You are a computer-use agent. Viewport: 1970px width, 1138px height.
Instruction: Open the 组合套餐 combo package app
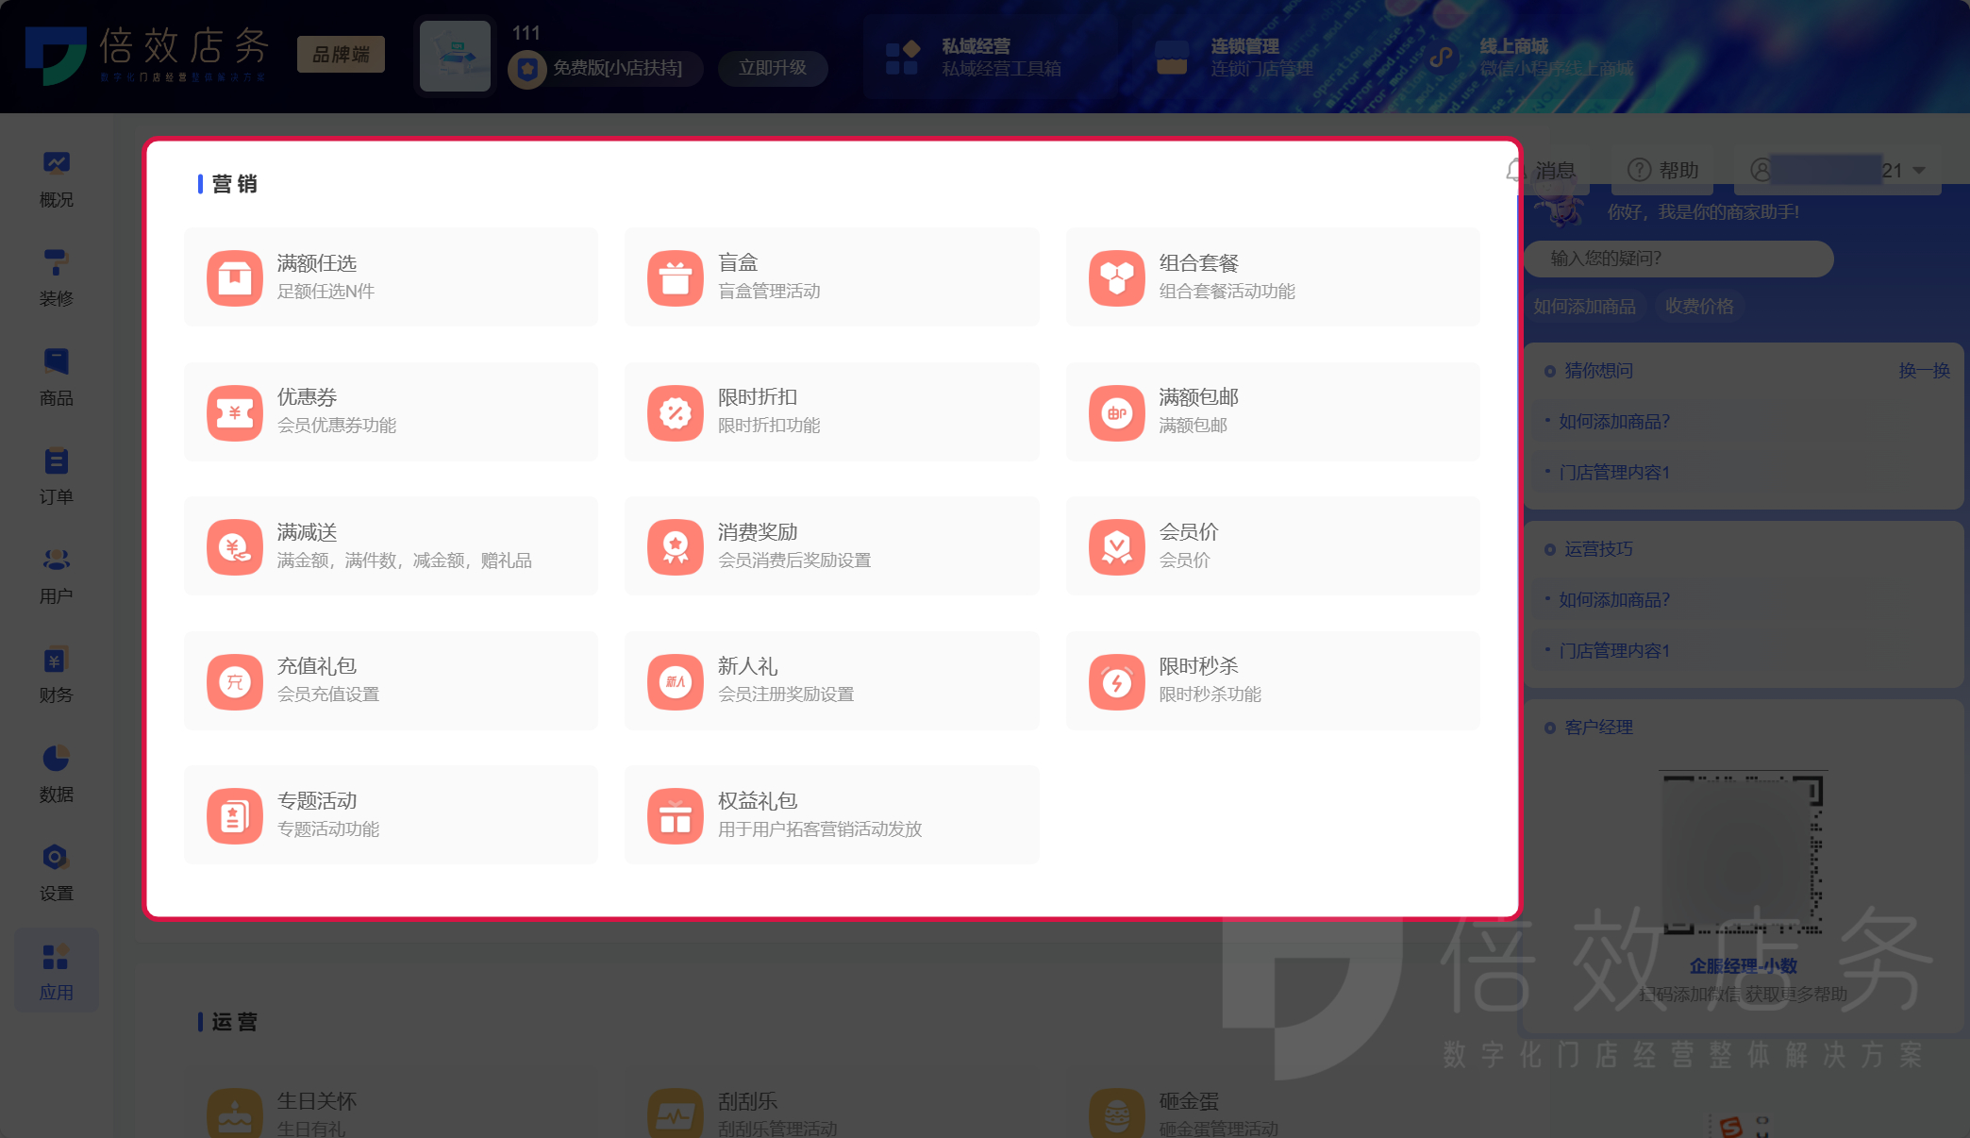click(1272, 276)
